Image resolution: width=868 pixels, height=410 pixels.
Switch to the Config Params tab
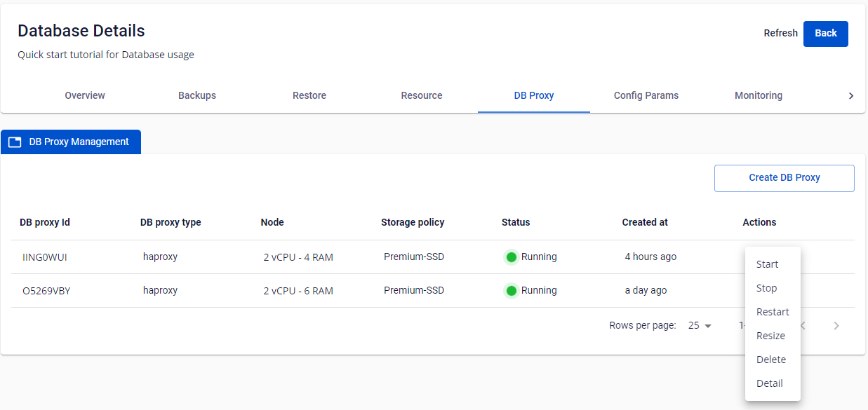(x=646, y=95)
